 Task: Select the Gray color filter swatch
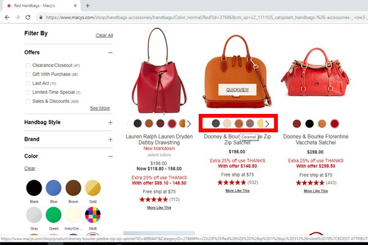pyautogui.click(x=34, y=215)
